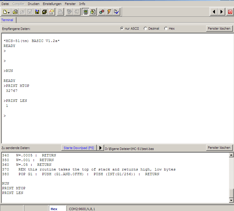This screenshot has height=211, width=234.
Task: Click the save-as floppy icon with blue arrow
Action: point(37,12)
